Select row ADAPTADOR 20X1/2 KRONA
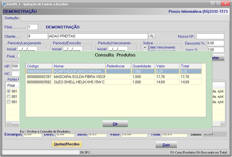Image resolution: width=232 pixels, height=157 pixels. (113, 71)
